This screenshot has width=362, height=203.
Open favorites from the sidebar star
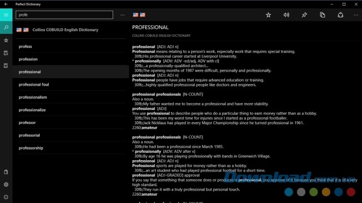pos(6,40)
